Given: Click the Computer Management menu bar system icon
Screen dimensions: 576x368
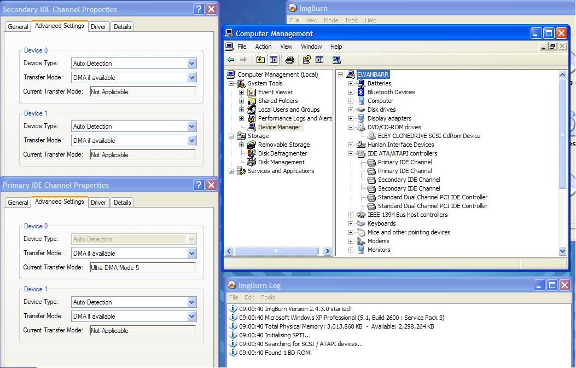Looking at the screenshot, I should pos(229,47).
